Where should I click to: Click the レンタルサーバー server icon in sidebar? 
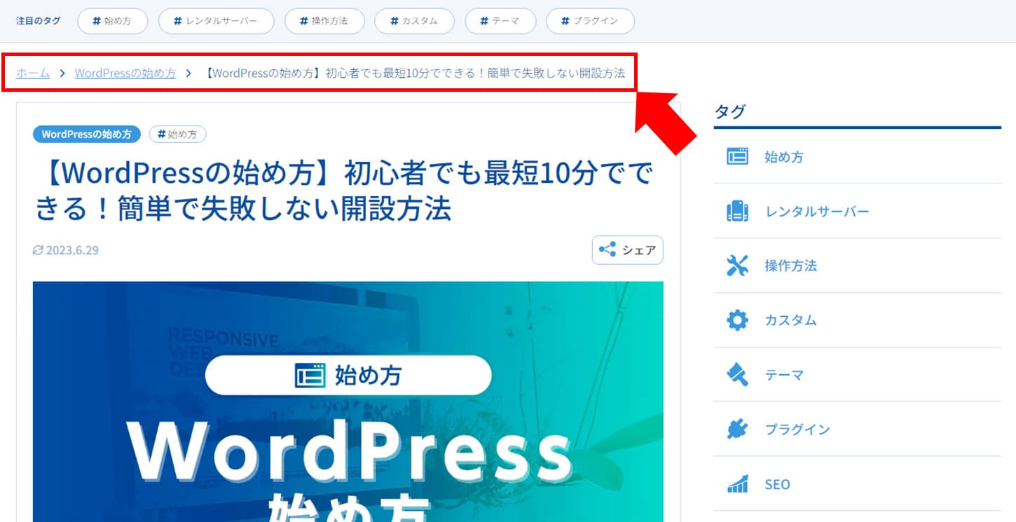click(737, 211)
